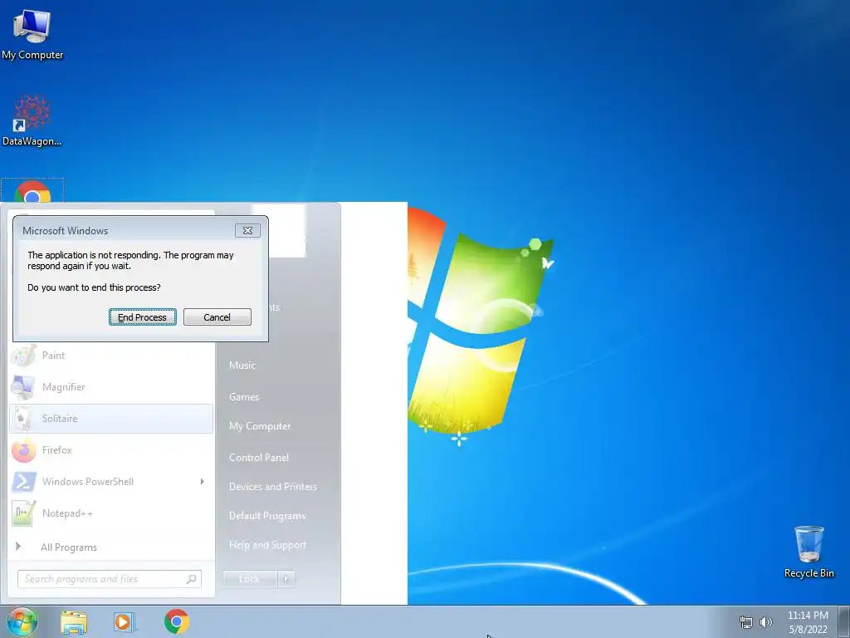Click the Windows Start orb

pyautogui.click(x=22, y=621)
